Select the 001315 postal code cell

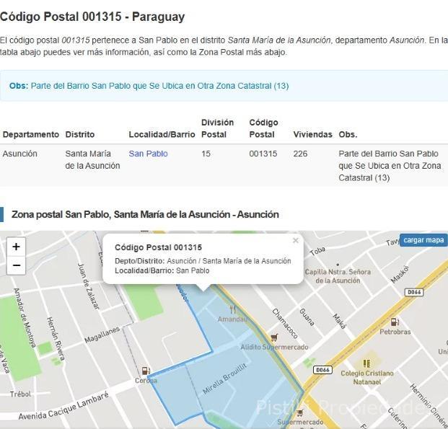263,154
